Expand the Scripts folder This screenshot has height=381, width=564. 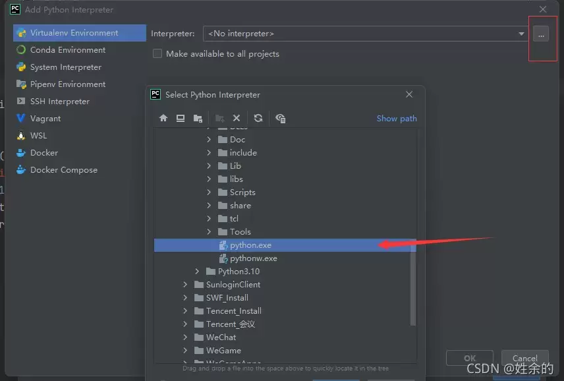tap(209, 192)
